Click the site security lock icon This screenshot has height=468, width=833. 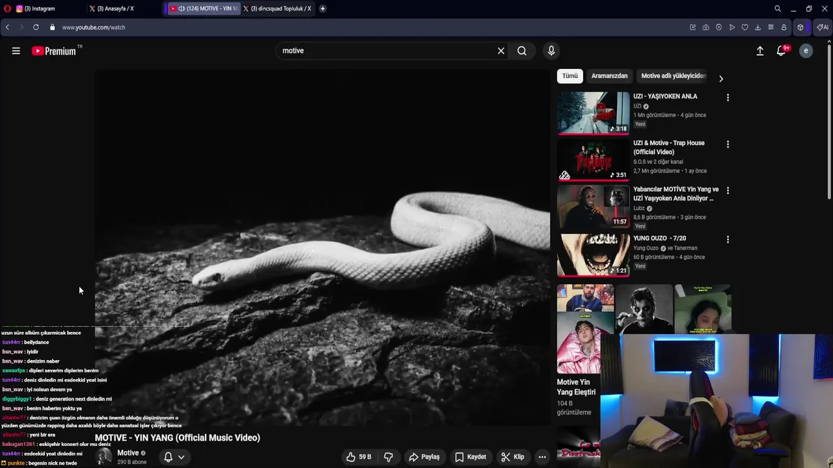pyautogui.click(x=52, y=27)
